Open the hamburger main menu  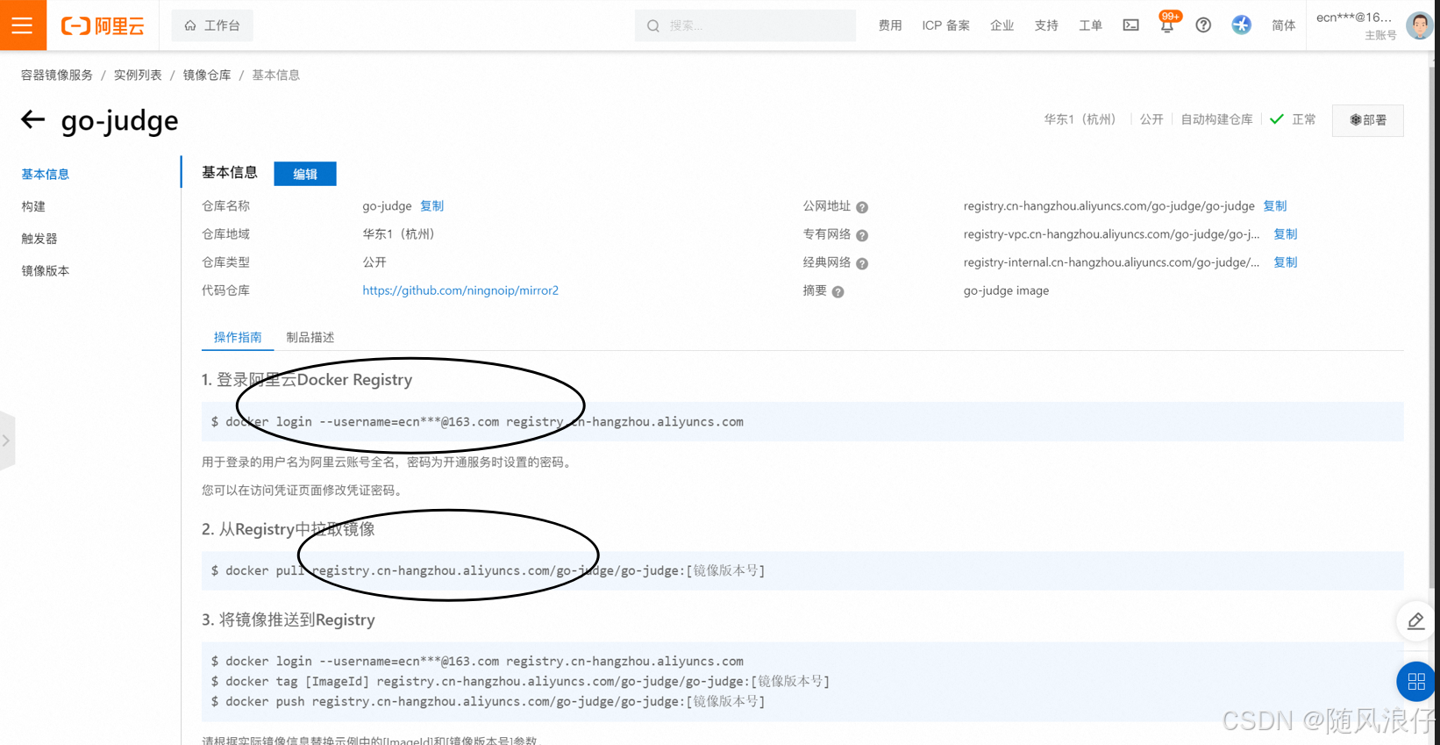(x=23, y=25)
